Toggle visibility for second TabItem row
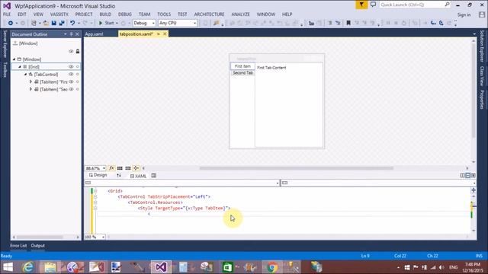 point(71,89)
